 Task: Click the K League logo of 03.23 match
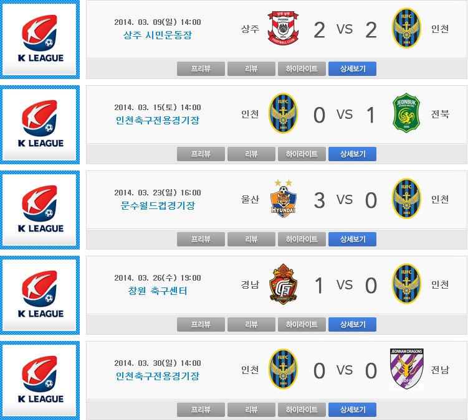click(x=41, y=210)
